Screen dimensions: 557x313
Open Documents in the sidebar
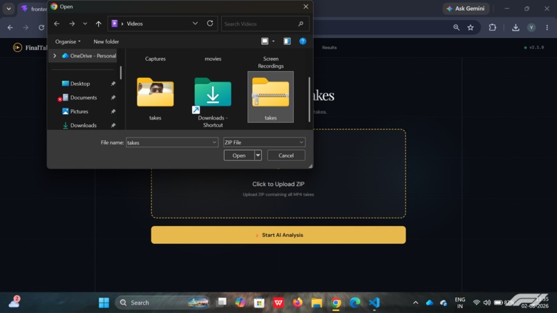[x=79, y=97]
